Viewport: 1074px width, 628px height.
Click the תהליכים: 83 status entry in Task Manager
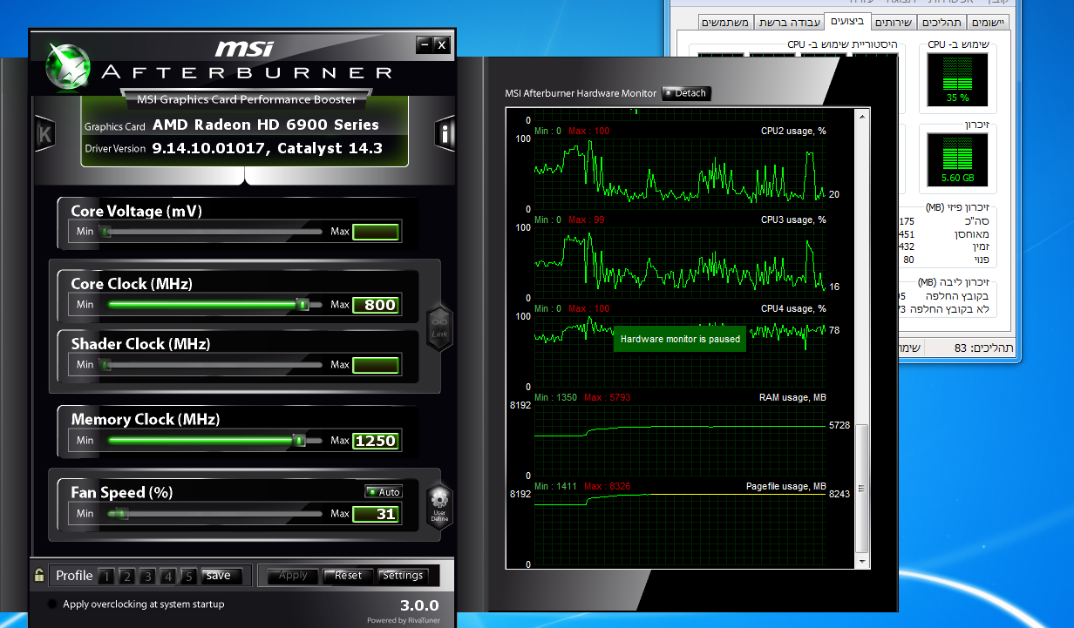tap(983, 348)
